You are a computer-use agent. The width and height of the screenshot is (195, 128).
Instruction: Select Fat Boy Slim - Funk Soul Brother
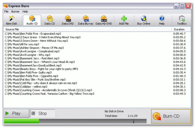click(x=35, y=80)
